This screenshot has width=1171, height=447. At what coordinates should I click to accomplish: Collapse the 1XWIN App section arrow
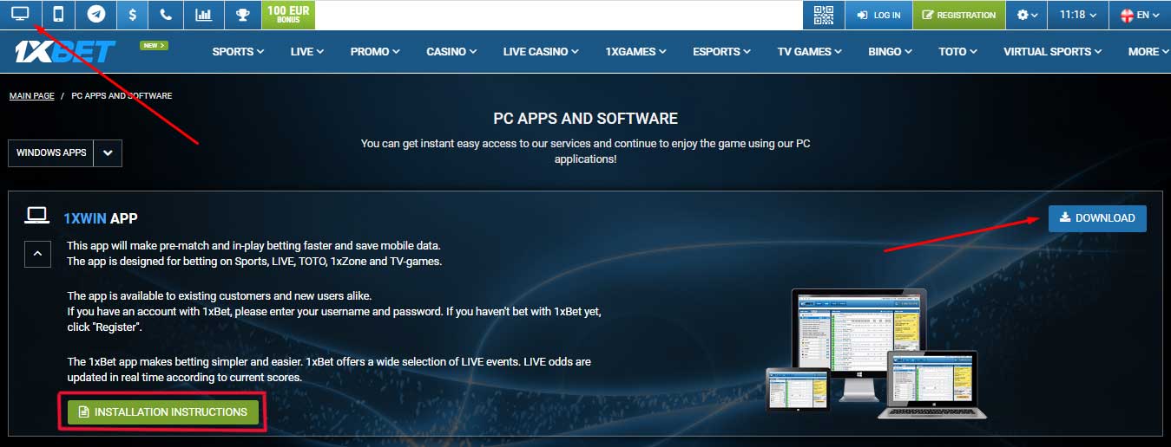(x=37, y=254)
